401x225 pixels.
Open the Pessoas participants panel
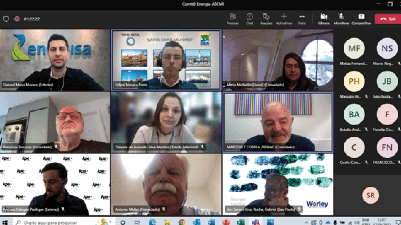(x=232, y=19)
